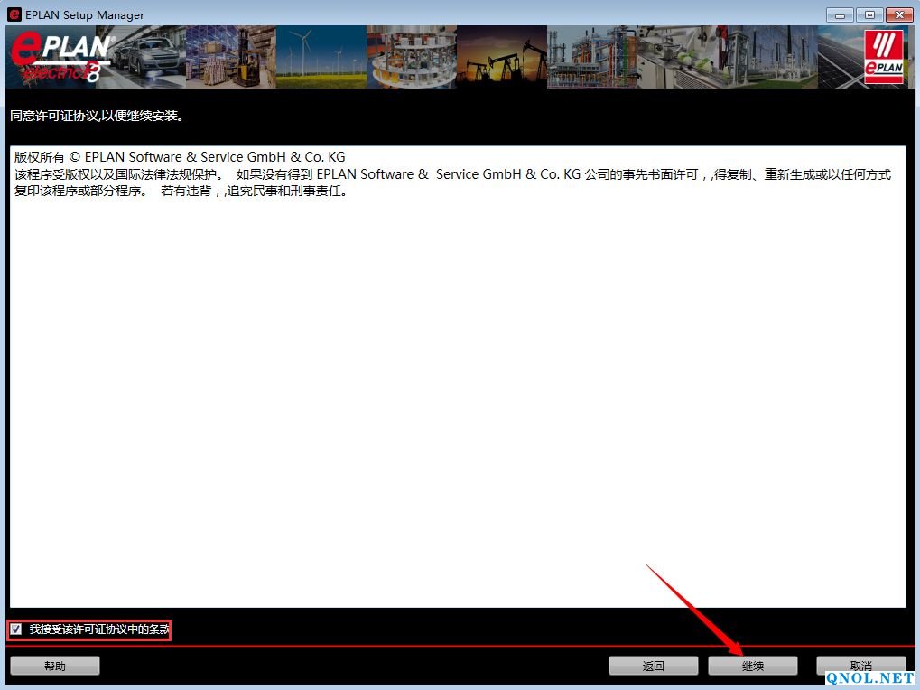920x690 pixels.
Task: Click the 帮助 (Help) button
Action: pyautogui.click(x=55, y=666)
